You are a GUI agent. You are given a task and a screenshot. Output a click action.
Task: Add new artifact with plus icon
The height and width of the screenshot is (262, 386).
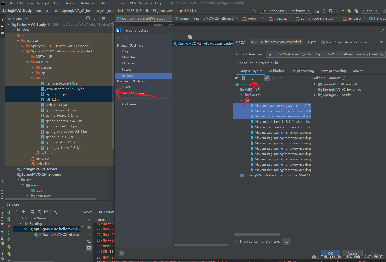176,37
